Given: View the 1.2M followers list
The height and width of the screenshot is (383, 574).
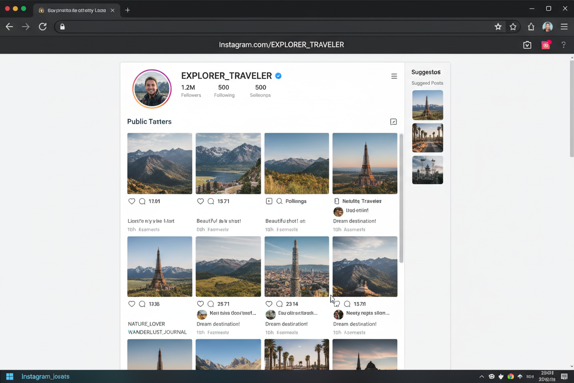Looking at the screenshot, I should coord(190,91).
